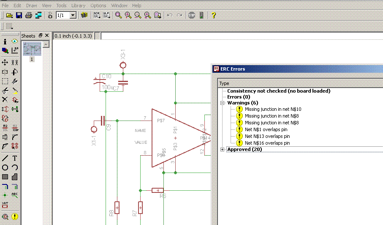
Task: Open the sheet selector dropdown
Action: [x=73, y=15]
